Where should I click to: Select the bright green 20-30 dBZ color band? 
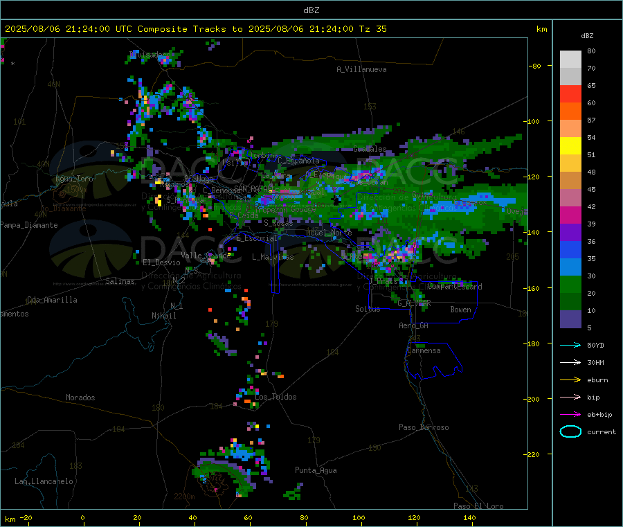570,284
